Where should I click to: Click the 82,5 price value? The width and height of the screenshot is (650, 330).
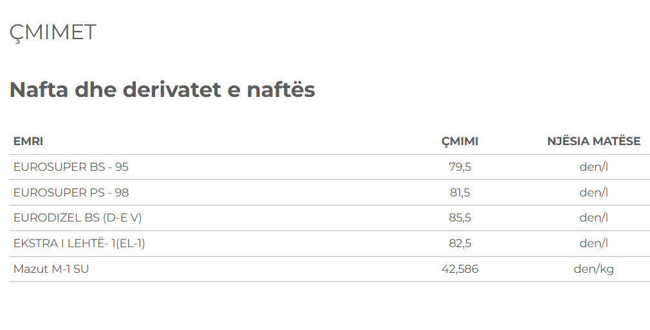(x=460, y=243)
